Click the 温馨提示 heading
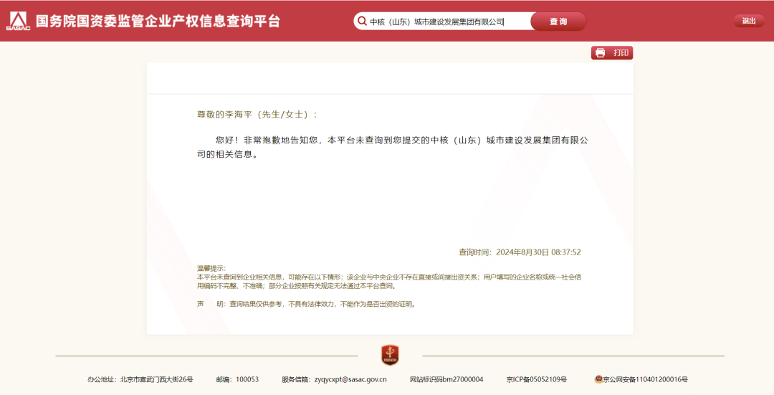Image resolution: width=774 pixels, height=395 pixels. point(211,268)
